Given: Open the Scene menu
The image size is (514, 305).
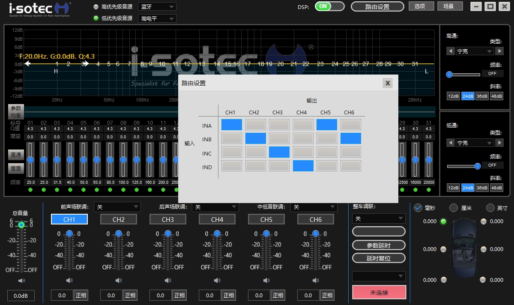Looking at the screenshot, I should pyautogui.click(x=450, y=6).
